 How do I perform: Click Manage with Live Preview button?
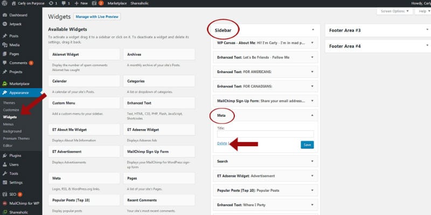97,17
